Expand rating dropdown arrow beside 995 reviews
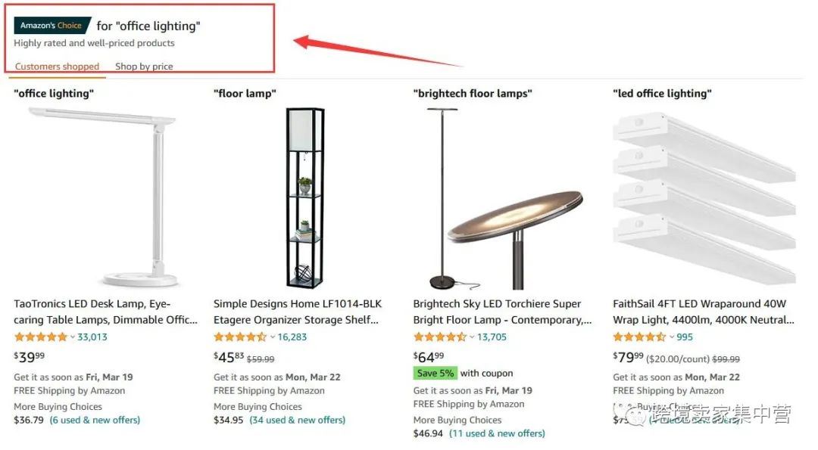 tap(671, 337)
